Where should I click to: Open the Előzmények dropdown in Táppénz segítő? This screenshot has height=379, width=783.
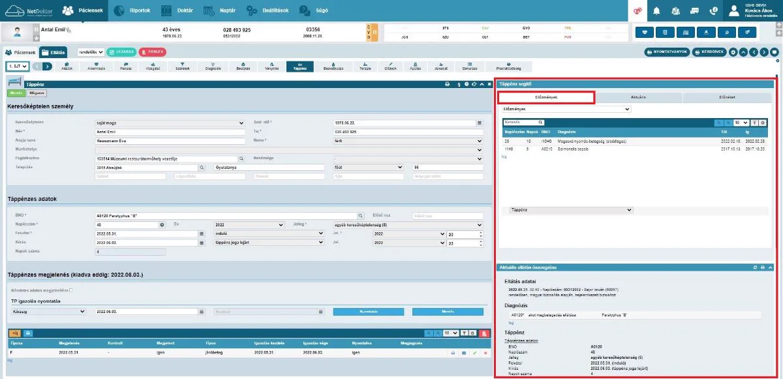pyautogui.click(x=566, y=110)
